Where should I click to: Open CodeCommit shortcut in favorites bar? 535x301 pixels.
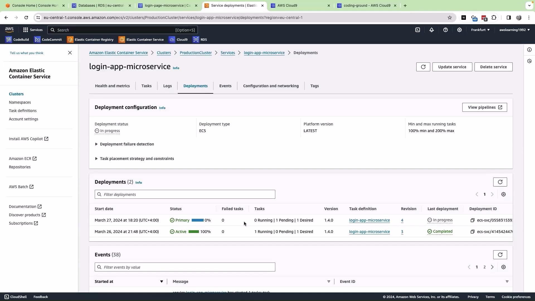tap(48, 40)
